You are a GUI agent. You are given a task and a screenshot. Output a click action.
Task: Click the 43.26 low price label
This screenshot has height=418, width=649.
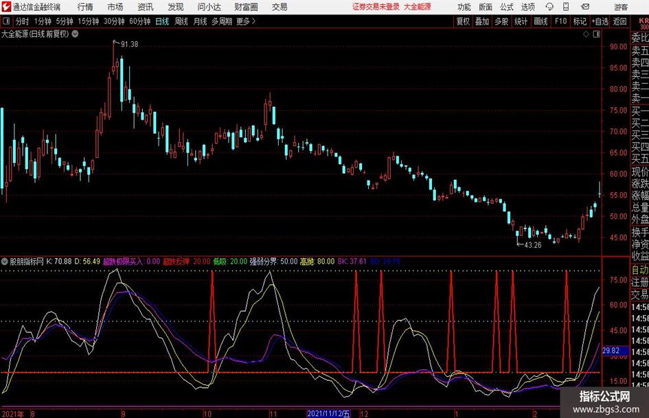[533, 245]
